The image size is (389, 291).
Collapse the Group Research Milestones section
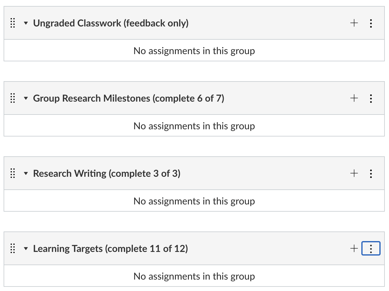point(26,98)
